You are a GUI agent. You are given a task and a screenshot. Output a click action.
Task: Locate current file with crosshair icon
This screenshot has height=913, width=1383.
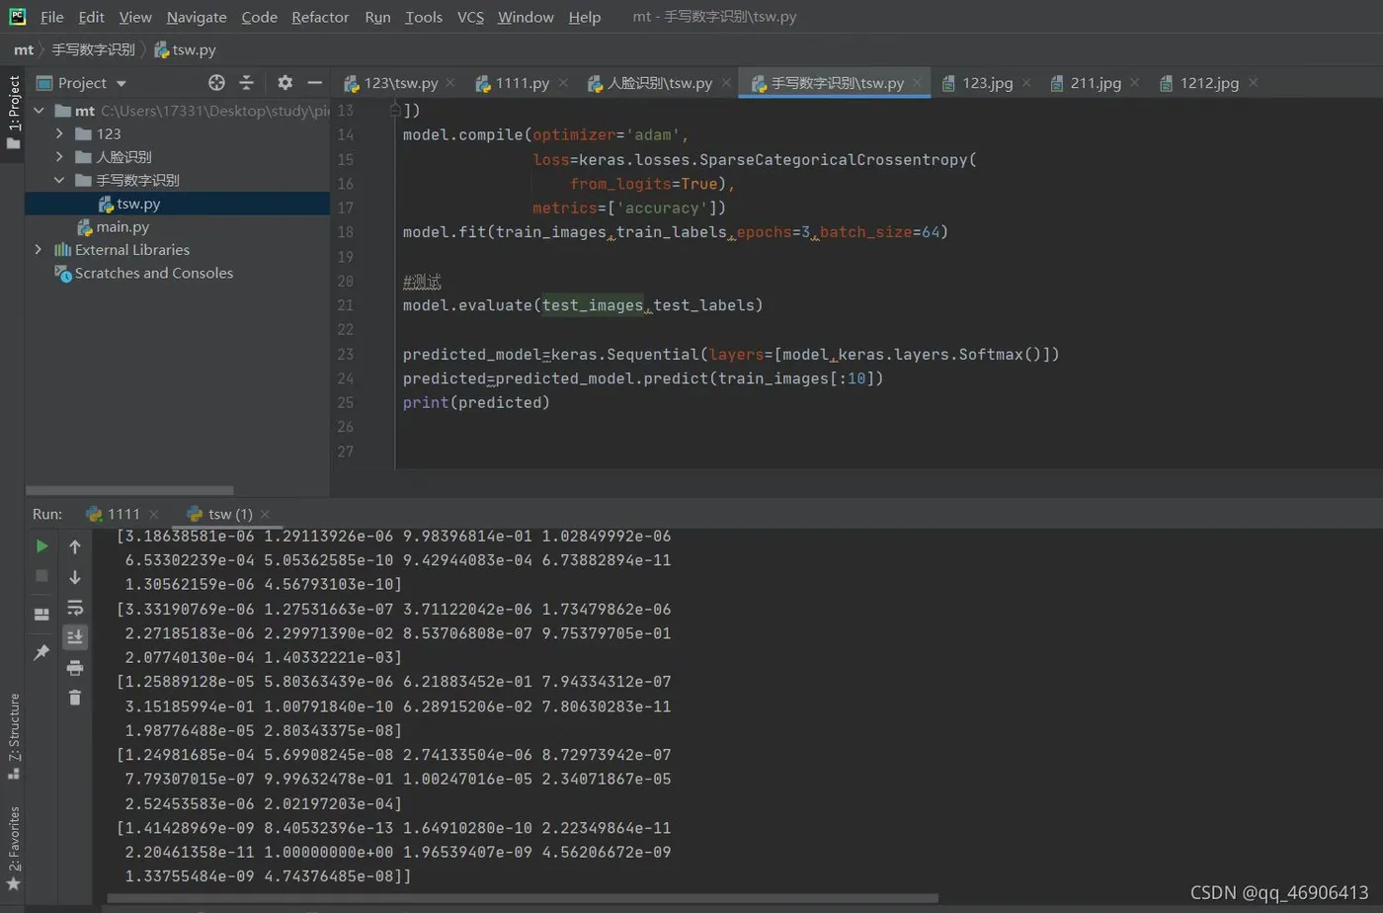pos(216,83)
